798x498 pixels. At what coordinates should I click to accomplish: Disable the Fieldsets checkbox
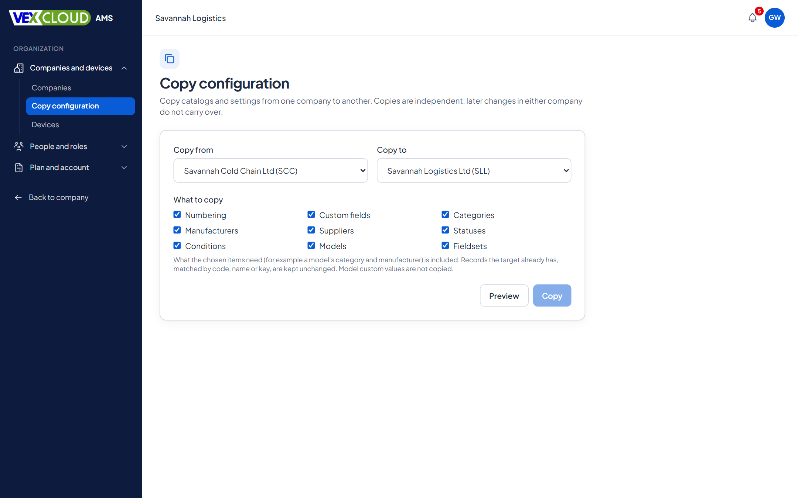(x=446, y=246)
